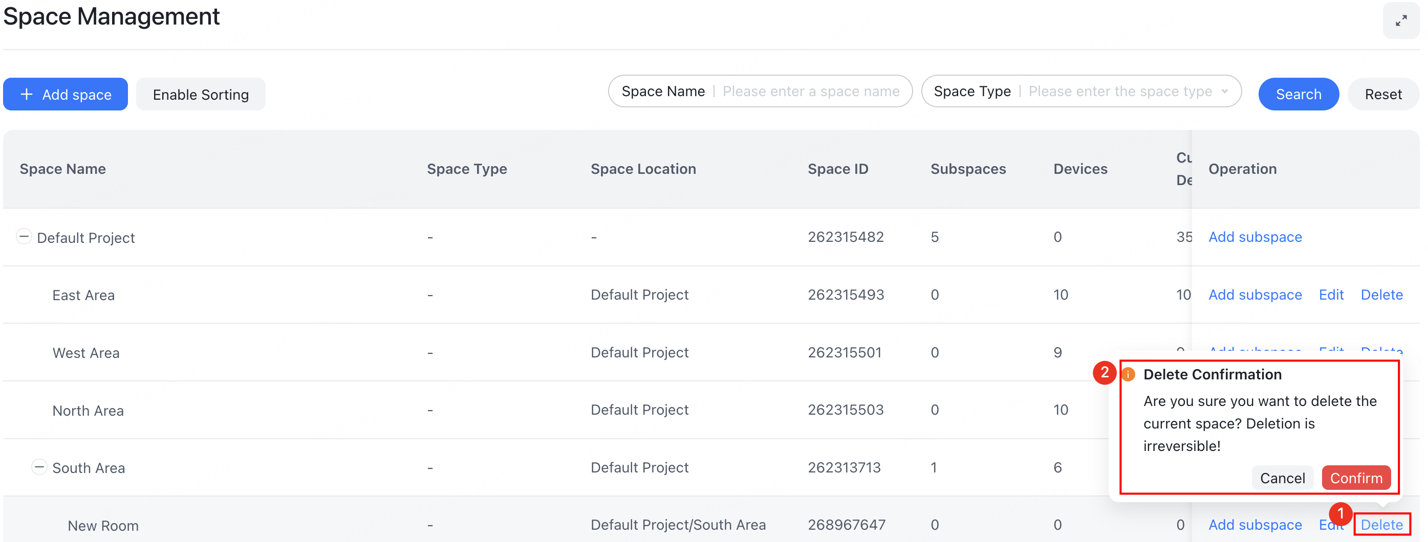Image resolution: width=1428 pixels, height=542 pixels.
Task: Click the fullscreen expand icon
Action: [1402, 20]
